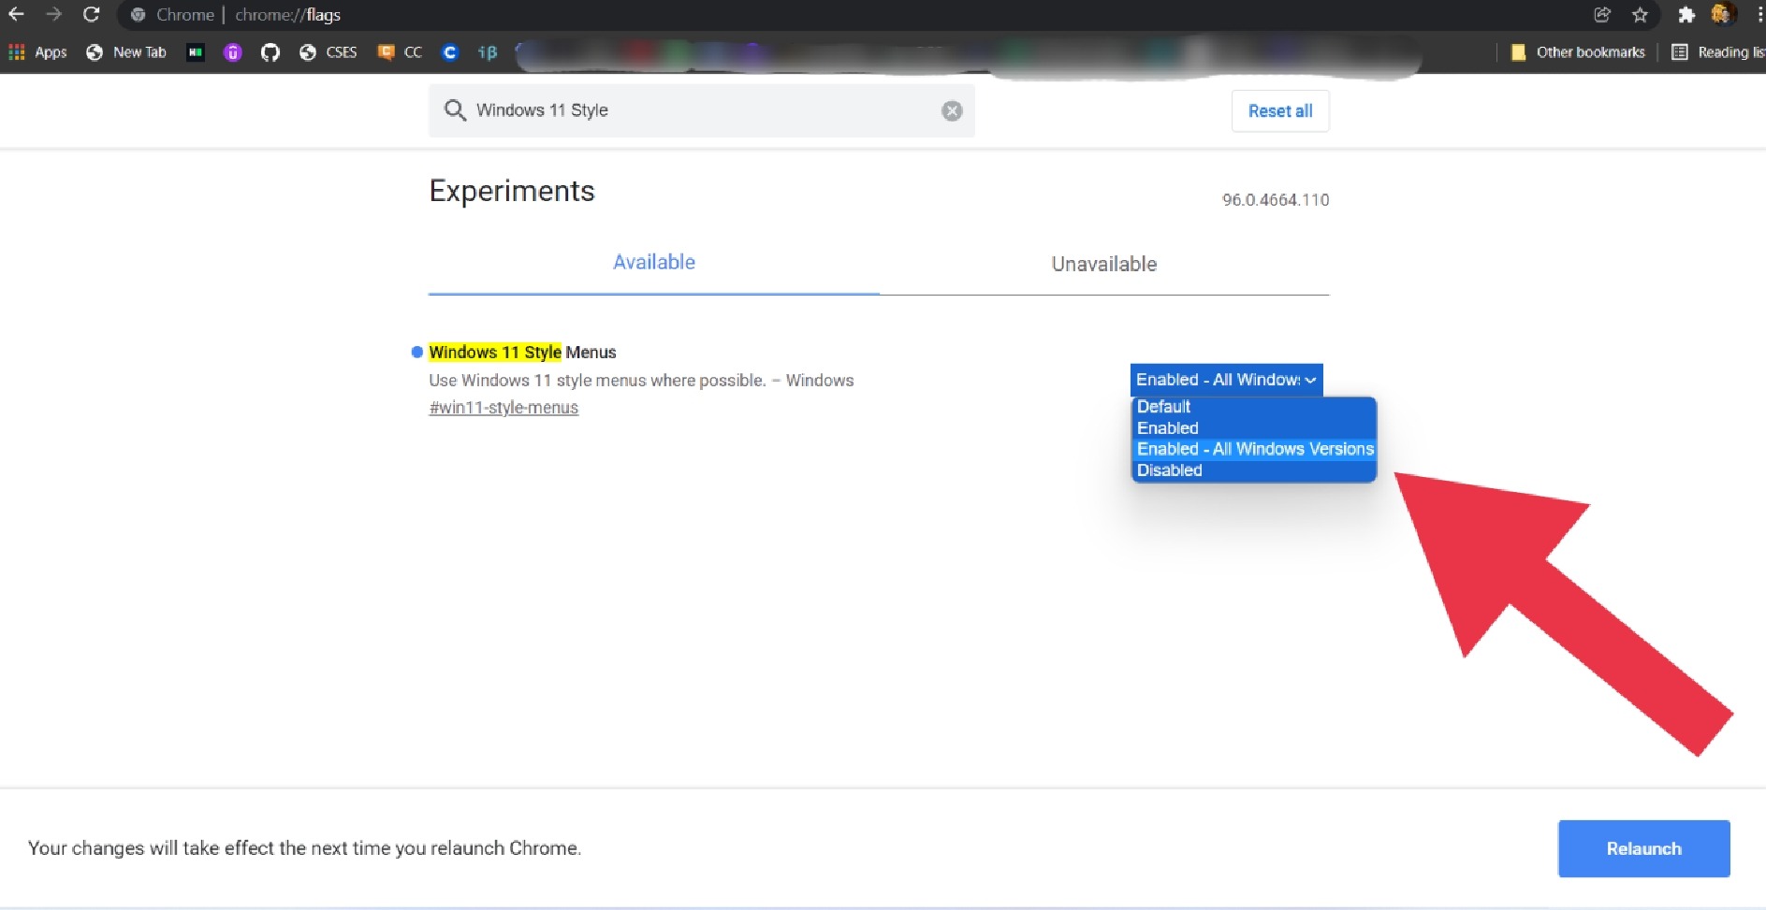Image resolution: width=1766 pixels, height=910 pixels.
Task: Click the Use Windows 11 style menus description
Action: pyautogui.click(x=641, y=381)
